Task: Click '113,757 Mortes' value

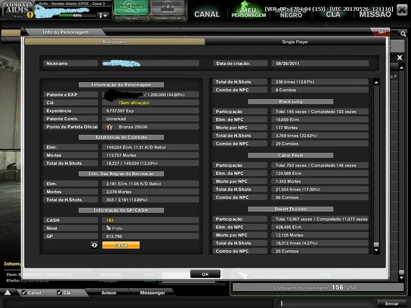Action: (x=121, y=155)
